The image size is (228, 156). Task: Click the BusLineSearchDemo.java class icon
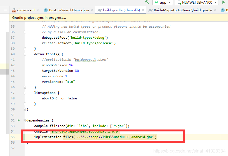46,10
